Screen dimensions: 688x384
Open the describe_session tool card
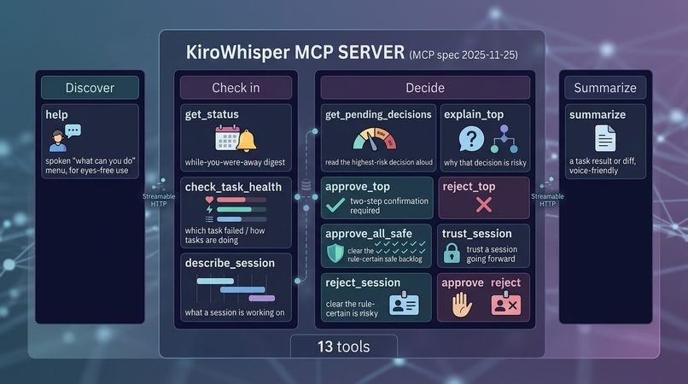click(236, 288)
